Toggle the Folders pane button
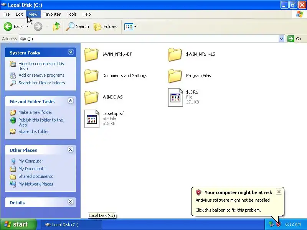307x230 pixels. tap(106, 26)
